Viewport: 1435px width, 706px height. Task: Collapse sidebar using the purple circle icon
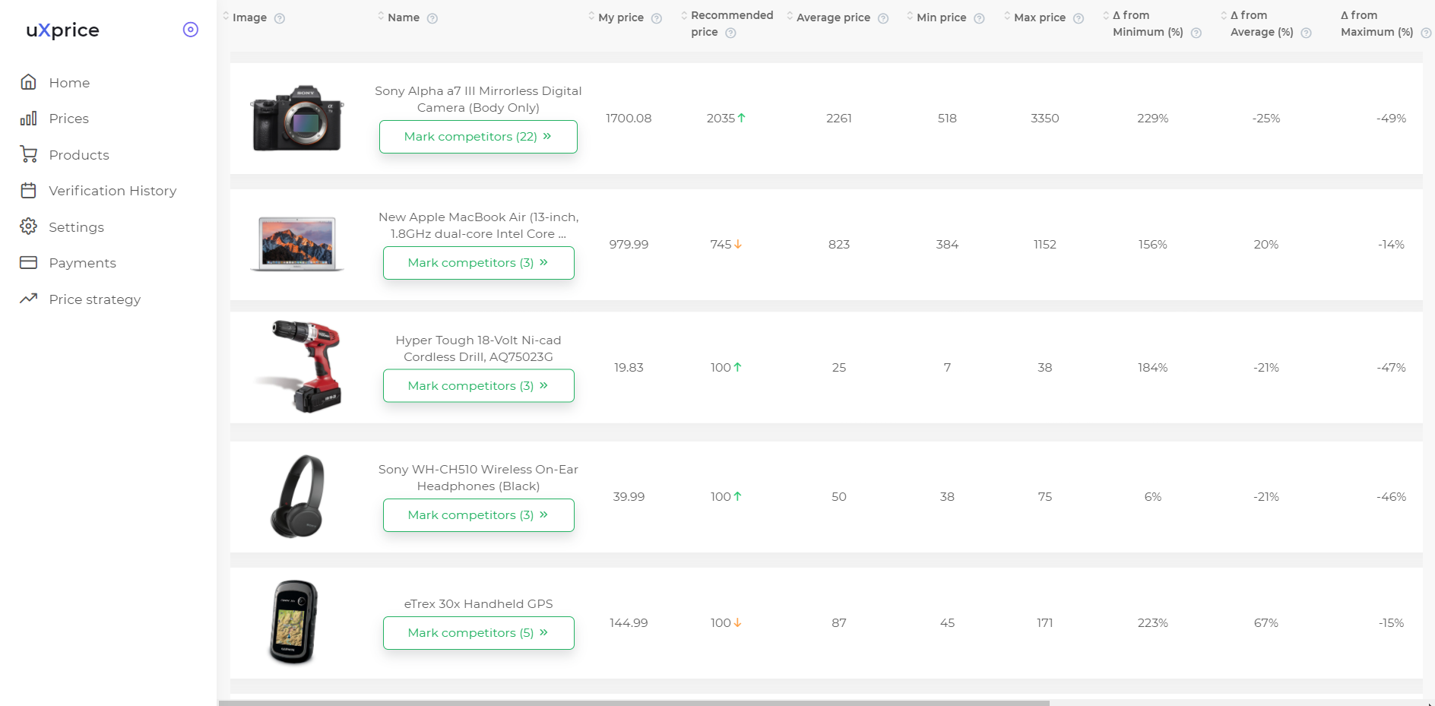pos(191,30)
